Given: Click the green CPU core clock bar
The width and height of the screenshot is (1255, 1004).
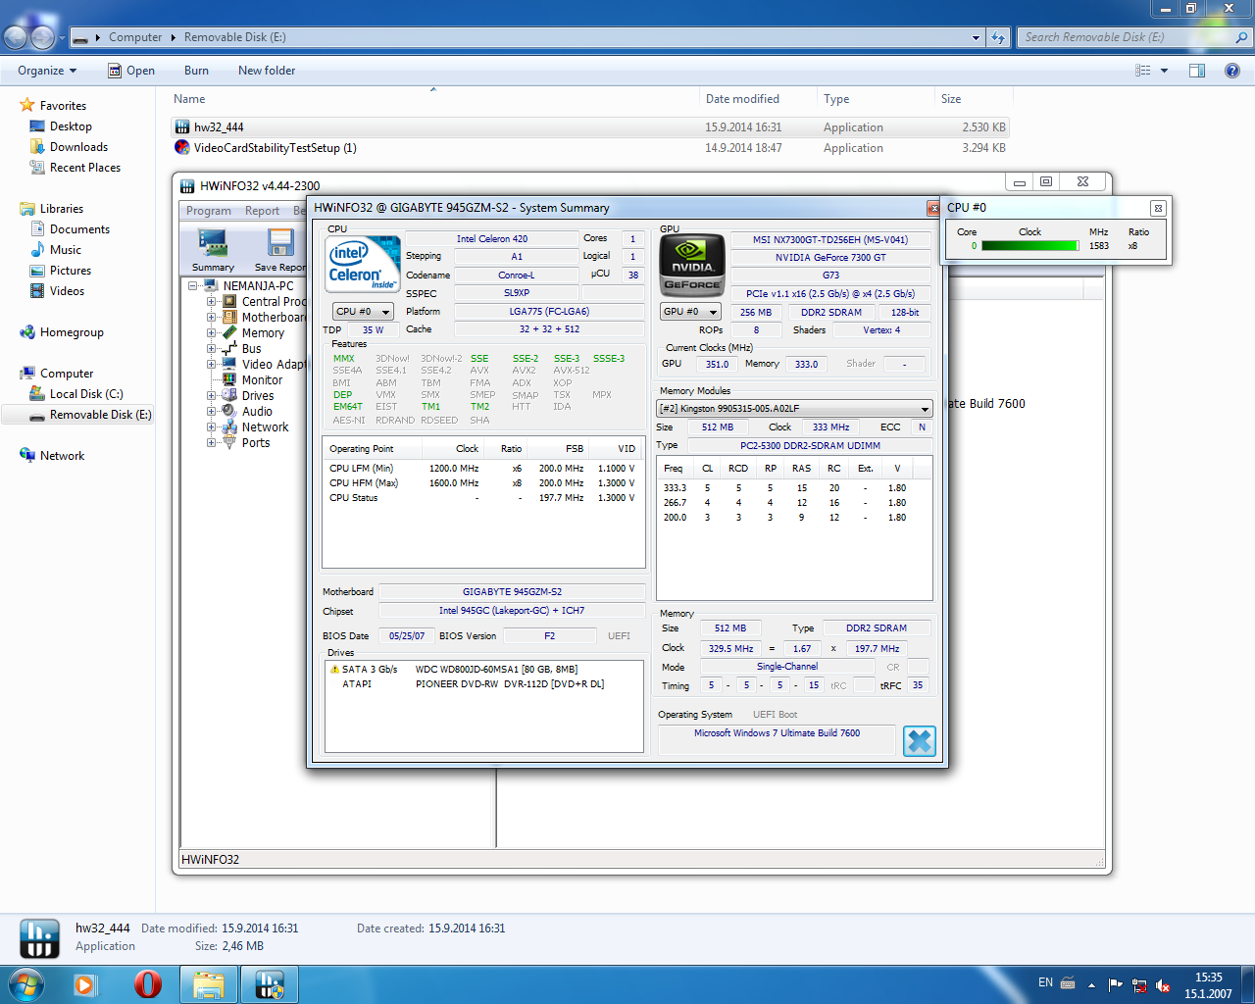Looking at the screenshot, I should [x=1029, y=246].
